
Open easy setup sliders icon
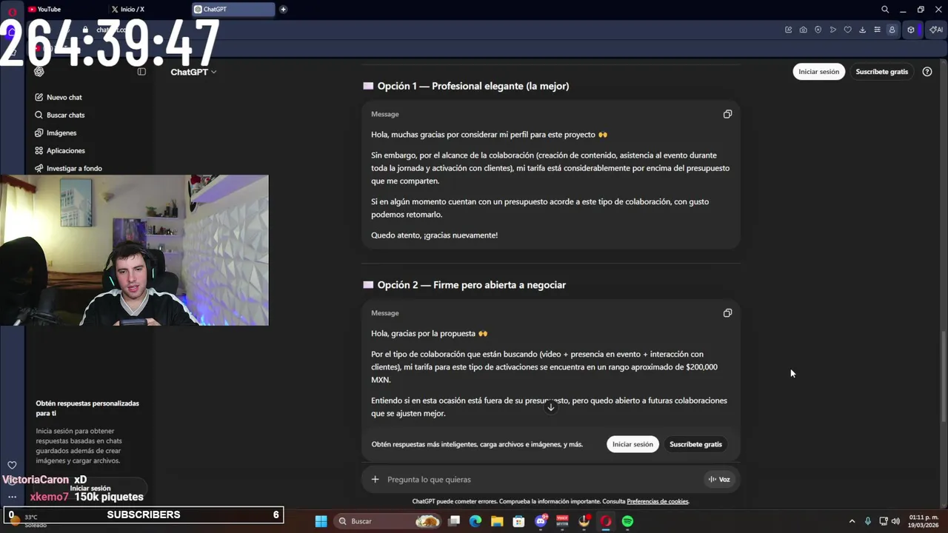[877, 30]
